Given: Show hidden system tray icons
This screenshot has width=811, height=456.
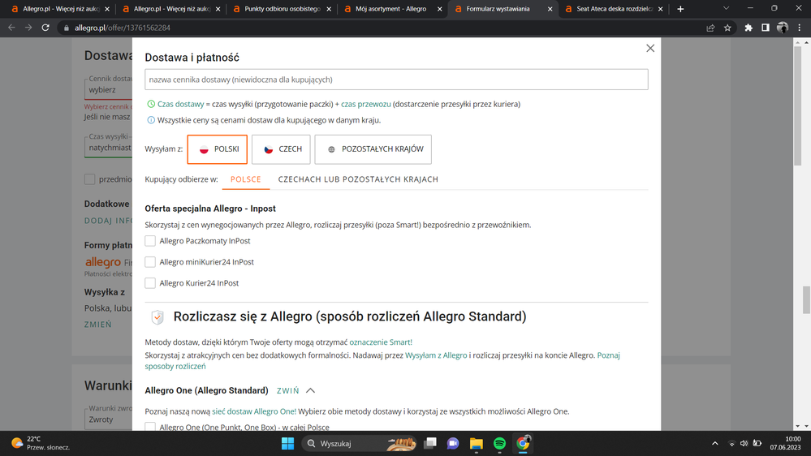Looking at the screenshot, I should tap(714, 444).
